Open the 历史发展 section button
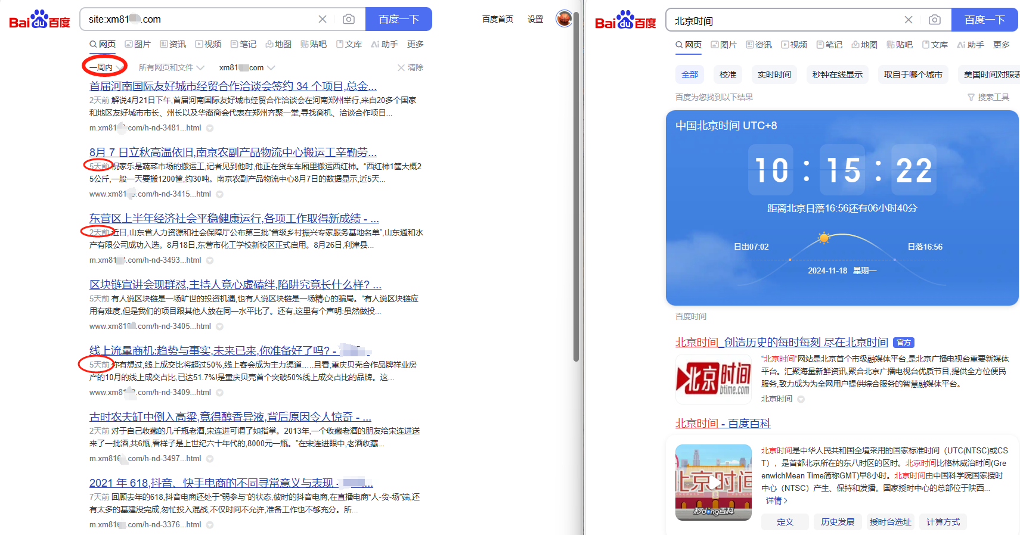 pyautogui.click(x=838, y=522)
